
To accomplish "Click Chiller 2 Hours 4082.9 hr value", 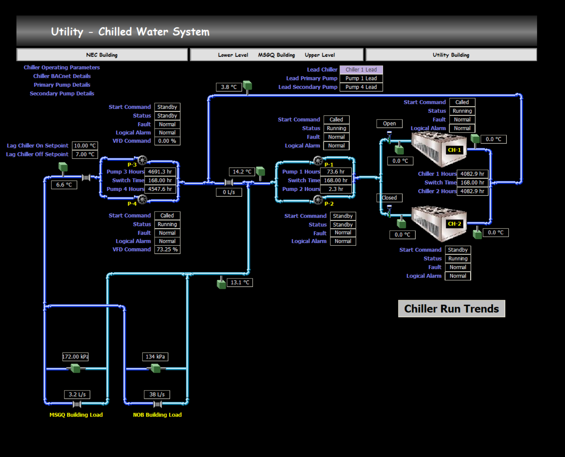I will coord(472,191).
